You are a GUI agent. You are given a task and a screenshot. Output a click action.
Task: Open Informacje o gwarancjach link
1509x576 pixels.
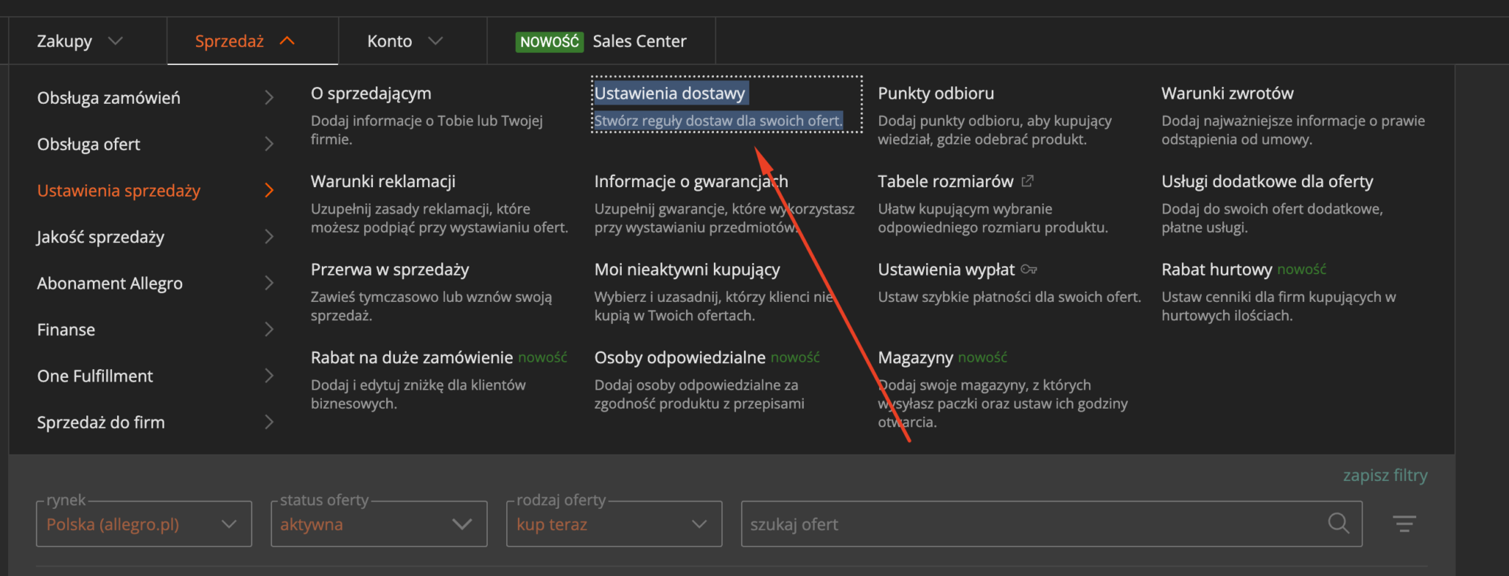pyautogui.click(x=691, y=181)
